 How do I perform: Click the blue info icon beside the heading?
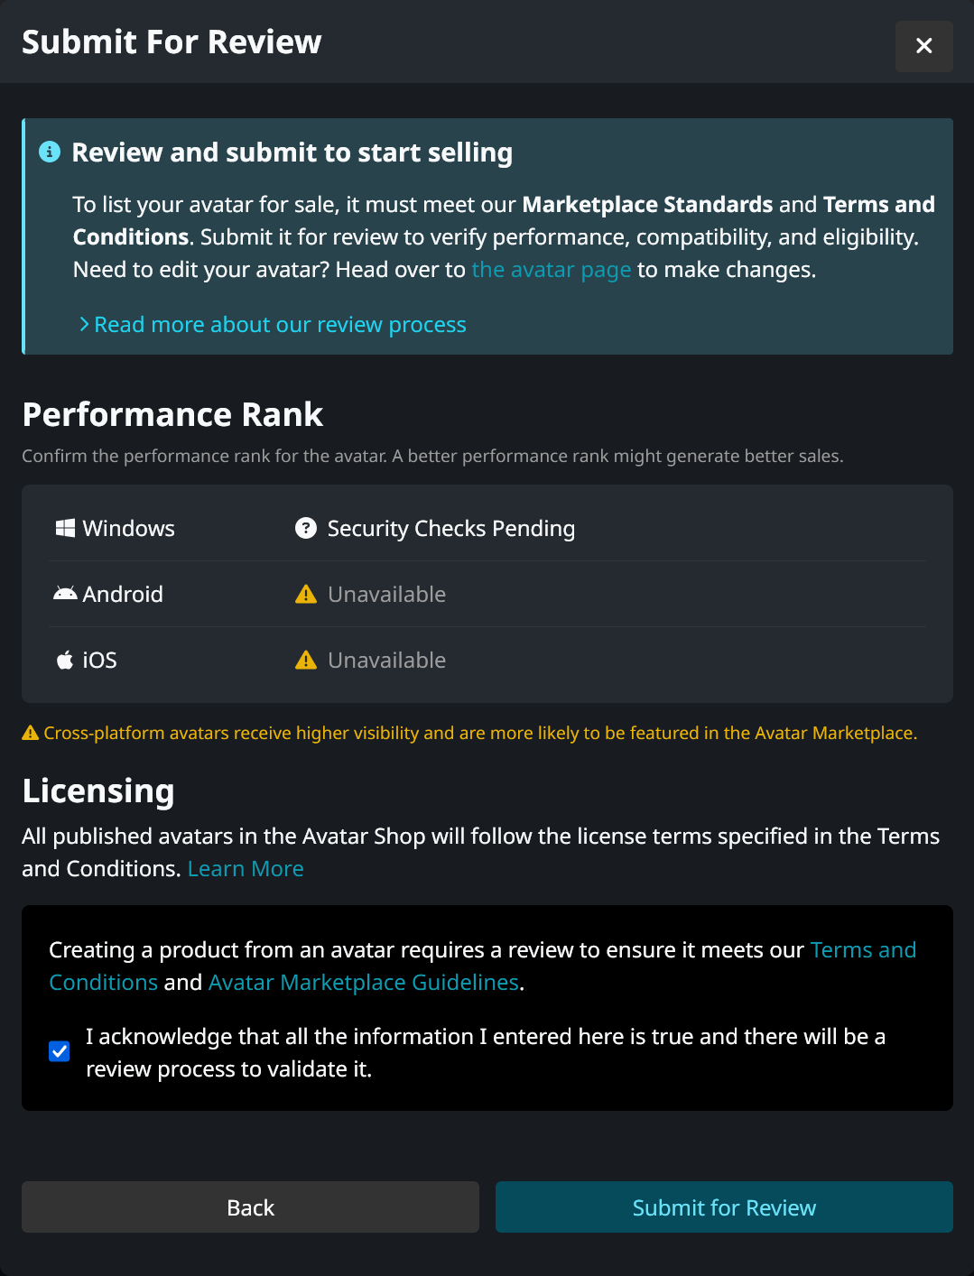tap(50, 152)
